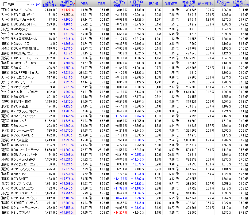This screenshot has width=249, height=215.
Task: Sort by 買残比率(%) column header
Action: (x=223, y=3)
